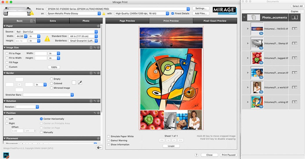Click the white border color swatch

[74, 83]
